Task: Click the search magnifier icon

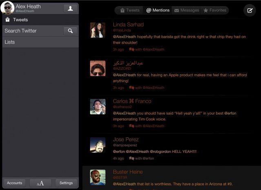Action: click(70, 31)
